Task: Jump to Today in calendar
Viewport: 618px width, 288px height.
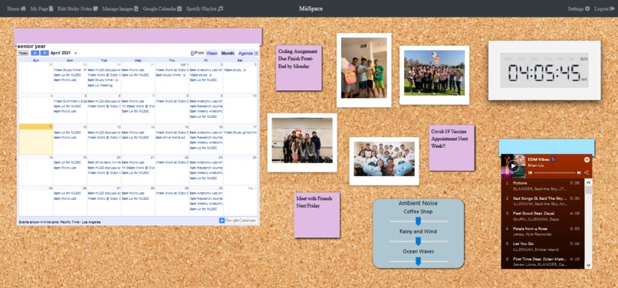Action: (23, 53)
